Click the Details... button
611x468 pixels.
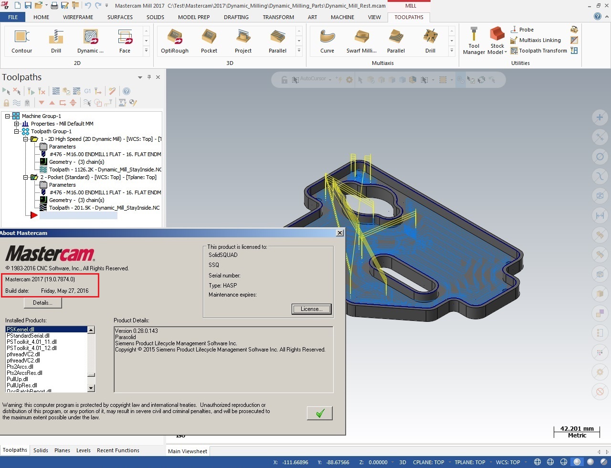[x=42, y=303]
